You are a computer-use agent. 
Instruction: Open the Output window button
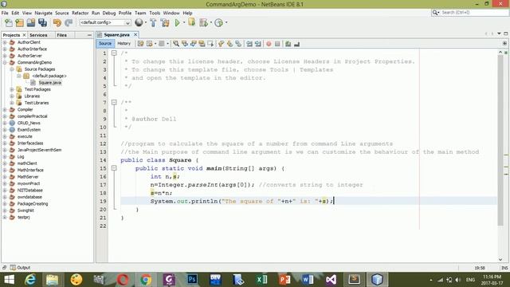[x=20, y=268]
